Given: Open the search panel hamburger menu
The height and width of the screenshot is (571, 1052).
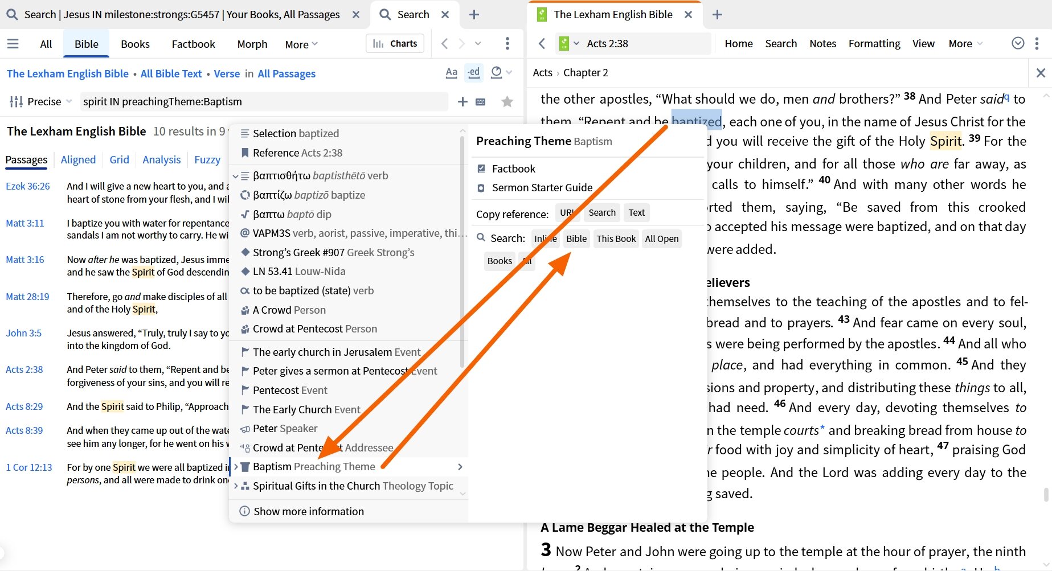Looking at the screenshot, I should coord(13,44).
